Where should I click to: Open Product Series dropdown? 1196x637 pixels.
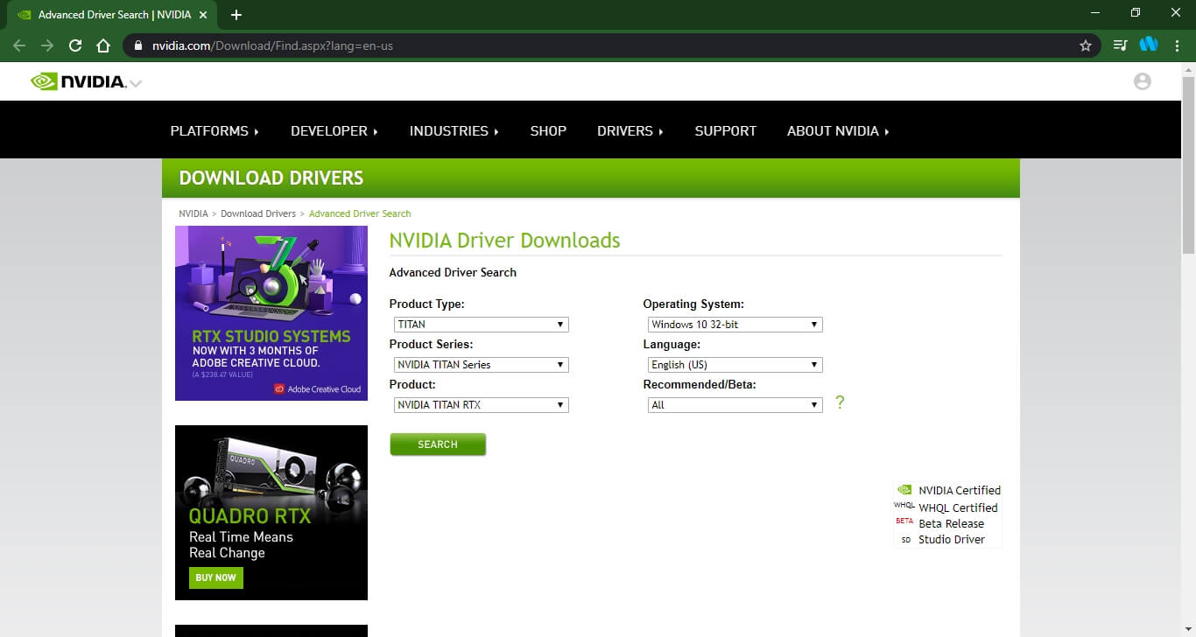coord(481,365)
